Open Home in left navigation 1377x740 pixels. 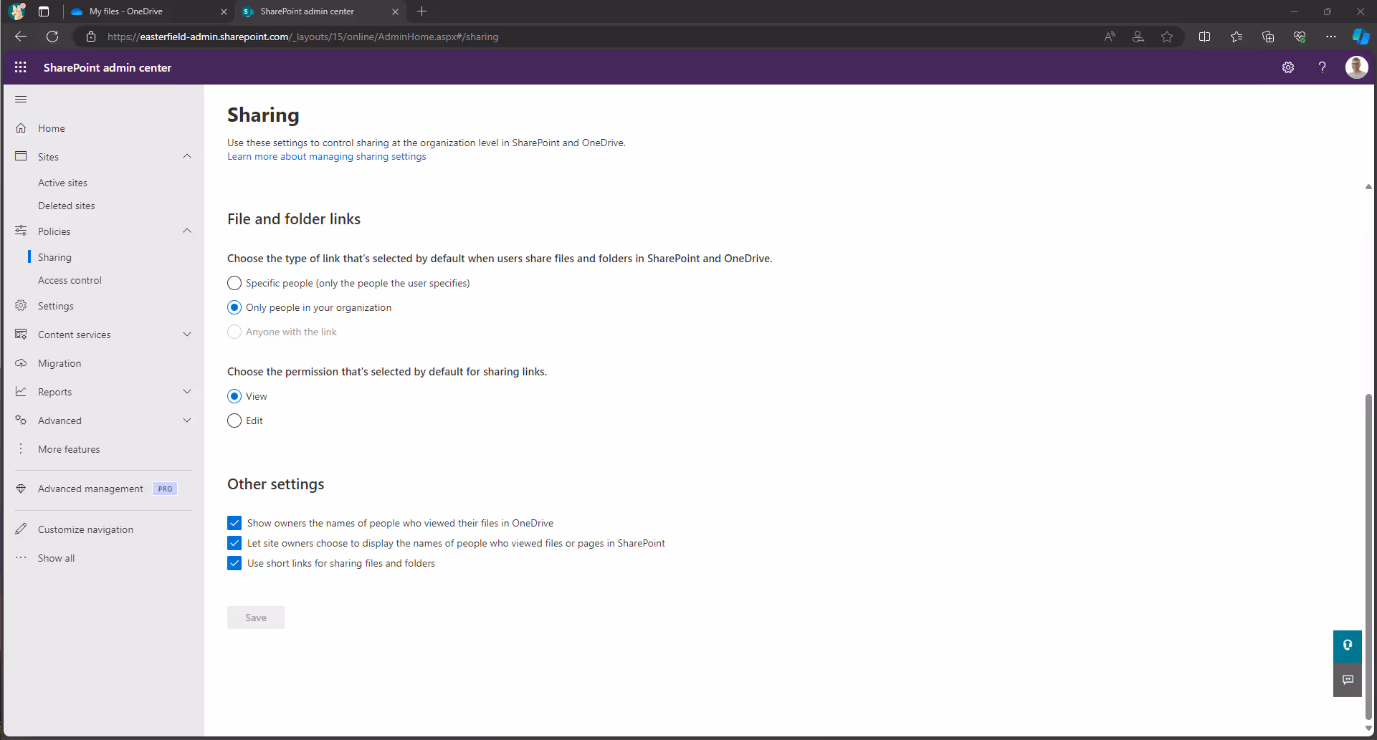[x=52, y=128]
